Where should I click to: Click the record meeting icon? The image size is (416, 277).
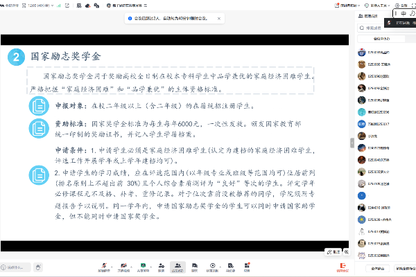(213, 266)
